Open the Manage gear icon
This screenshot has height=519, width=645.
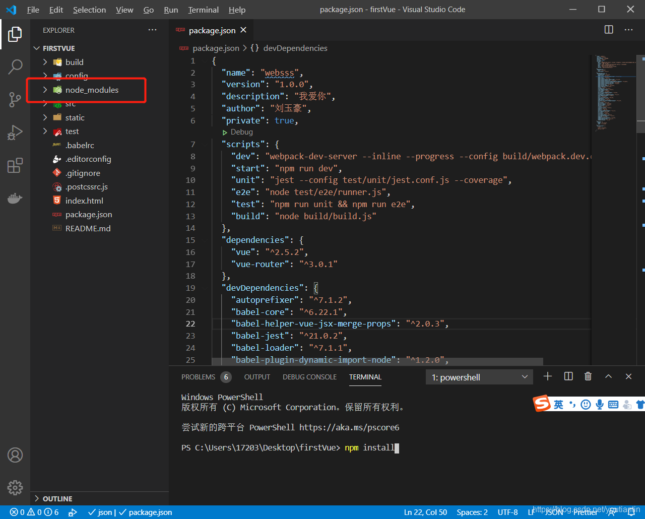(15, 488)
